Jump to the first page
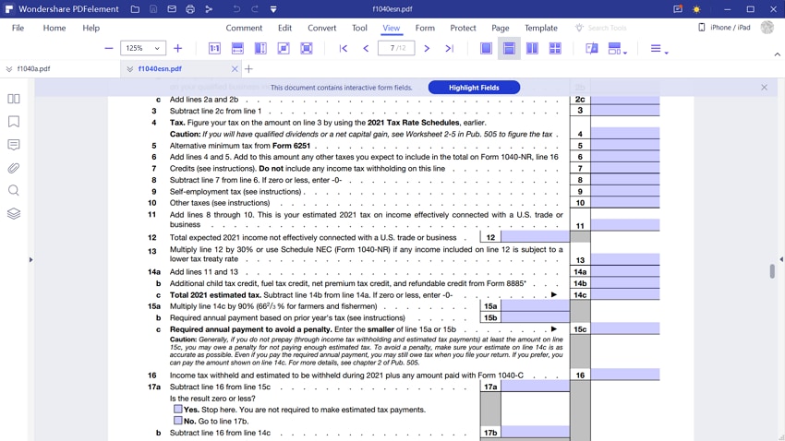The width and height of the screenshot is (785, 441). 343,49
